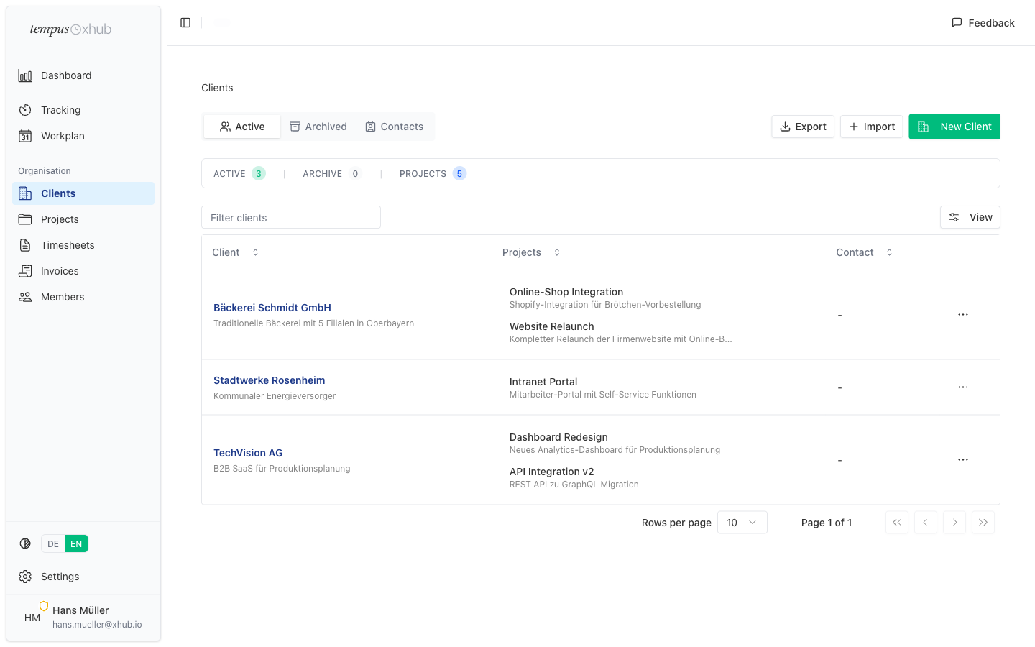1035x647 pixels.
Task: Sort by the Projects column header
Action: [x=530, y=252]
